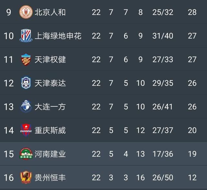Open 重庆斯威 team details
The image size is (207, 190).
(50, 130)
